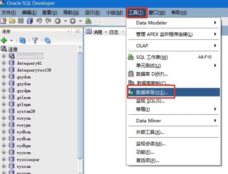Open dropdown beside the Back arrow
Screen dimensions: 228x174
click(66, 21)
